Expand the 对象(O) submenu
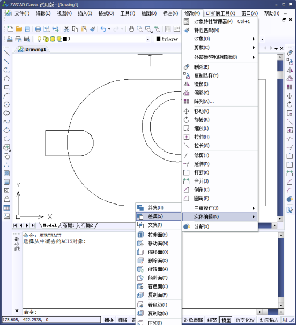297x325 pixels. (x=220, y=39)
